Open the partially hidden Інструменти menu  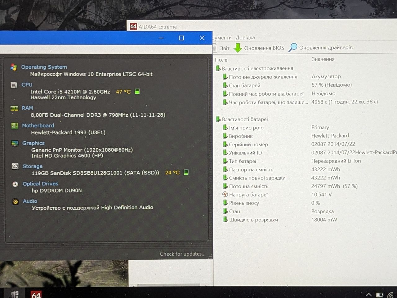point(222,37)
